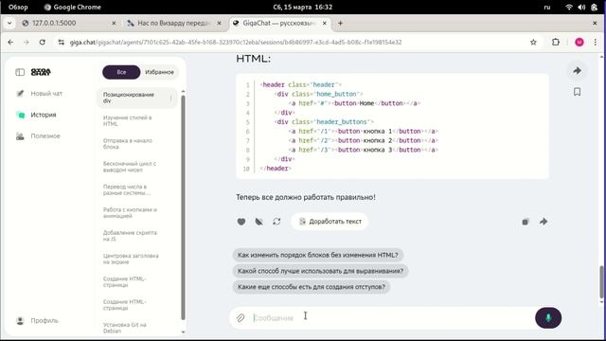Open the GigaChat logo home
606x341 pixels.
click(x=41, y=72)
